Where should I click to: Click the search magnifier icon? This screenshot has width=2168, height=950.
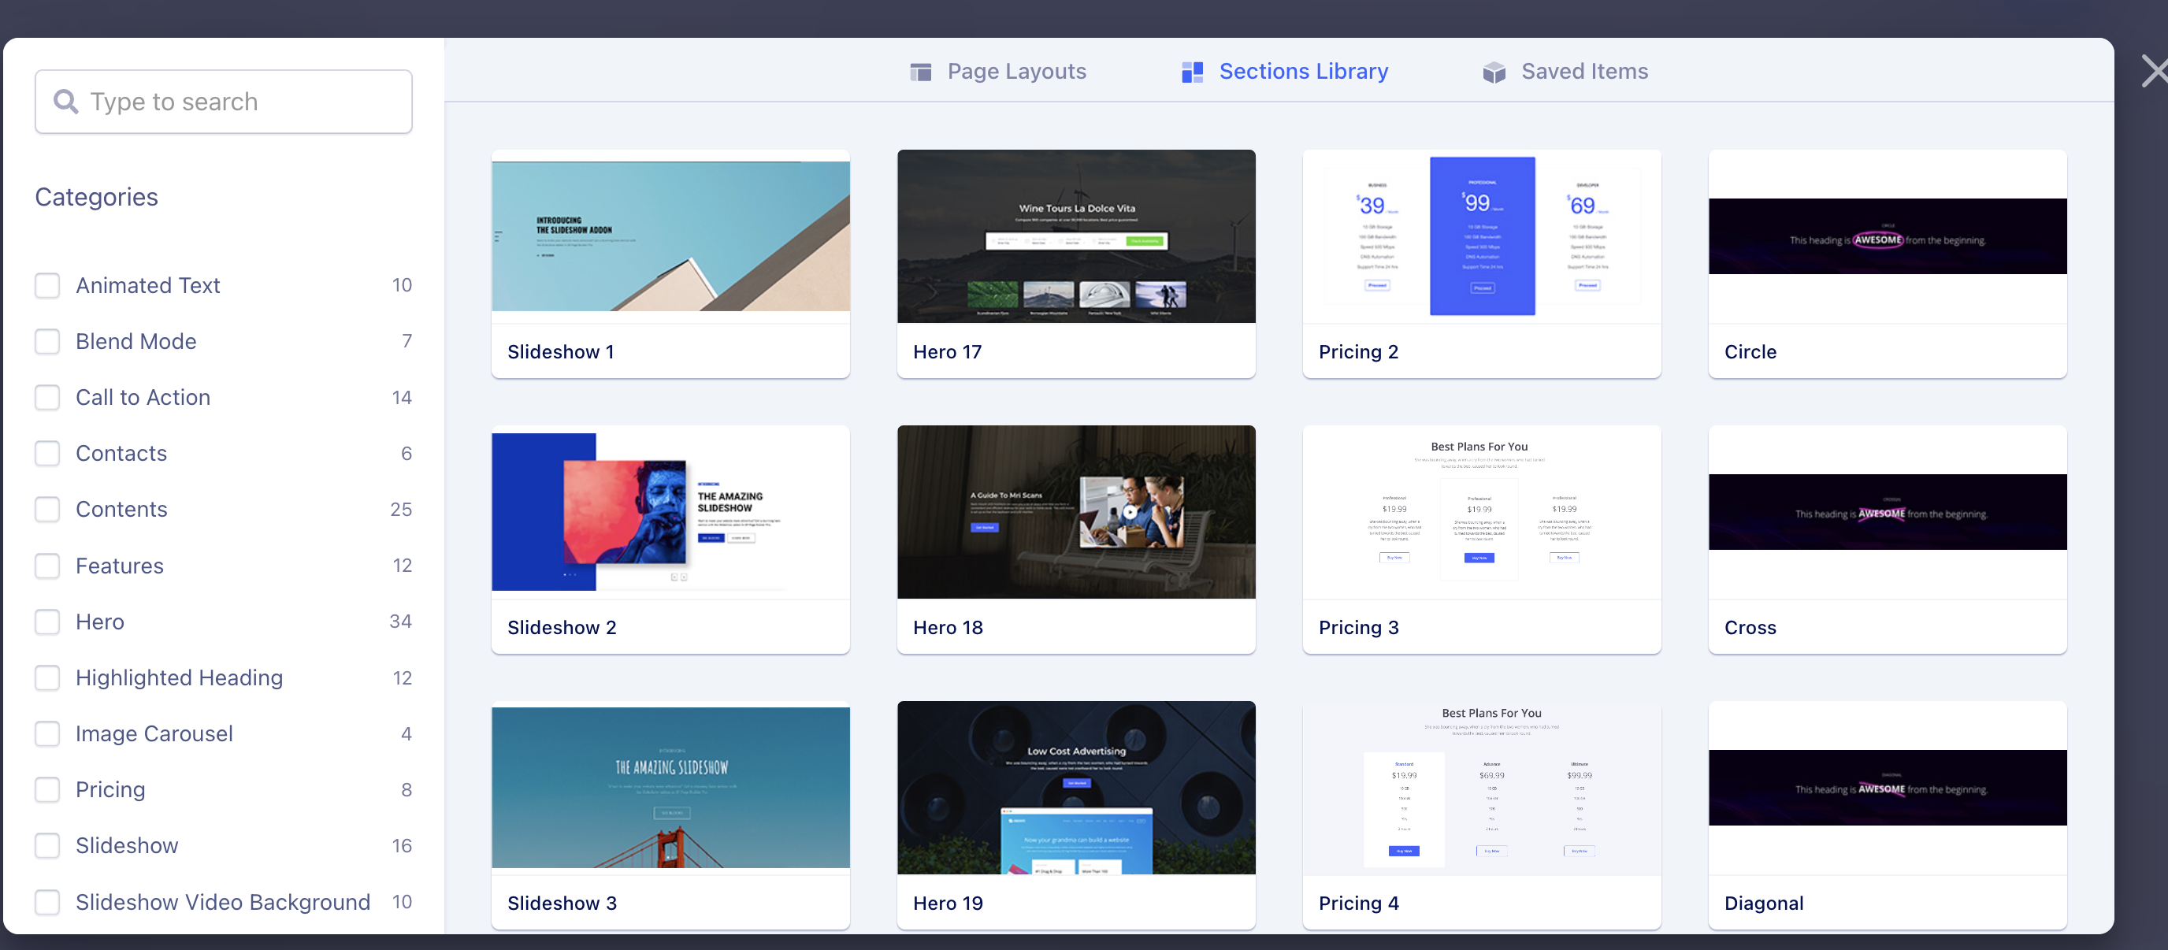point(65,102)
